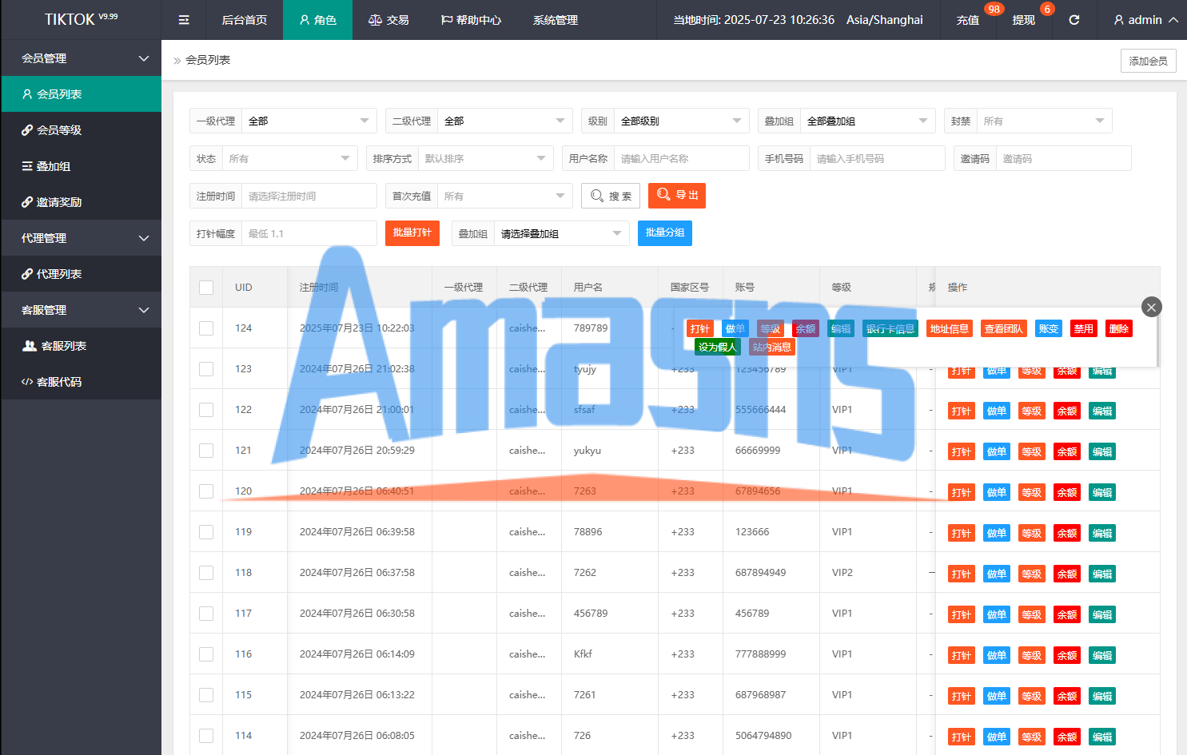Open the recharge notifications with badge 98
This screenshot has height=755, width=1187.
tap(968, 20)
